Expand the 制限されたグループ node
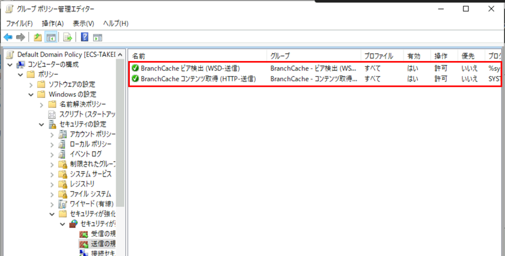The height and width of the screenshot is (256, 505). 52,164
